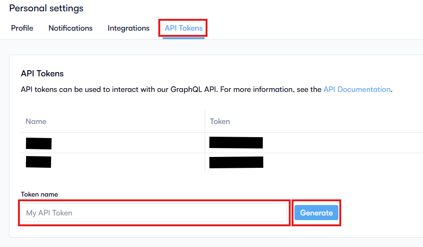Open the API Documentation link
The width and height of the screenshot is (423, 247).
point(357,90)
